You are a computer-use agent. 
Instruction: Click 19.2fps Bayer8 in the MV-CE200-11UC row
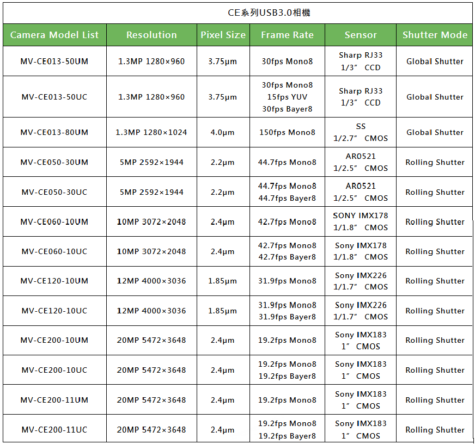tap(287, 436)
